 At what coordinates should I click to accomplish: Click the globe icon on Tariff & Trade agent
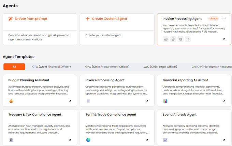click(88, 140)
